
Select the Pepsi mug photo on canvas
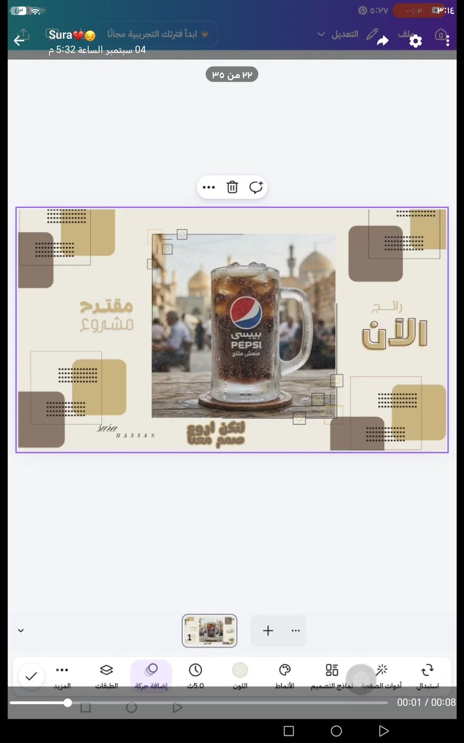point(244,325)
